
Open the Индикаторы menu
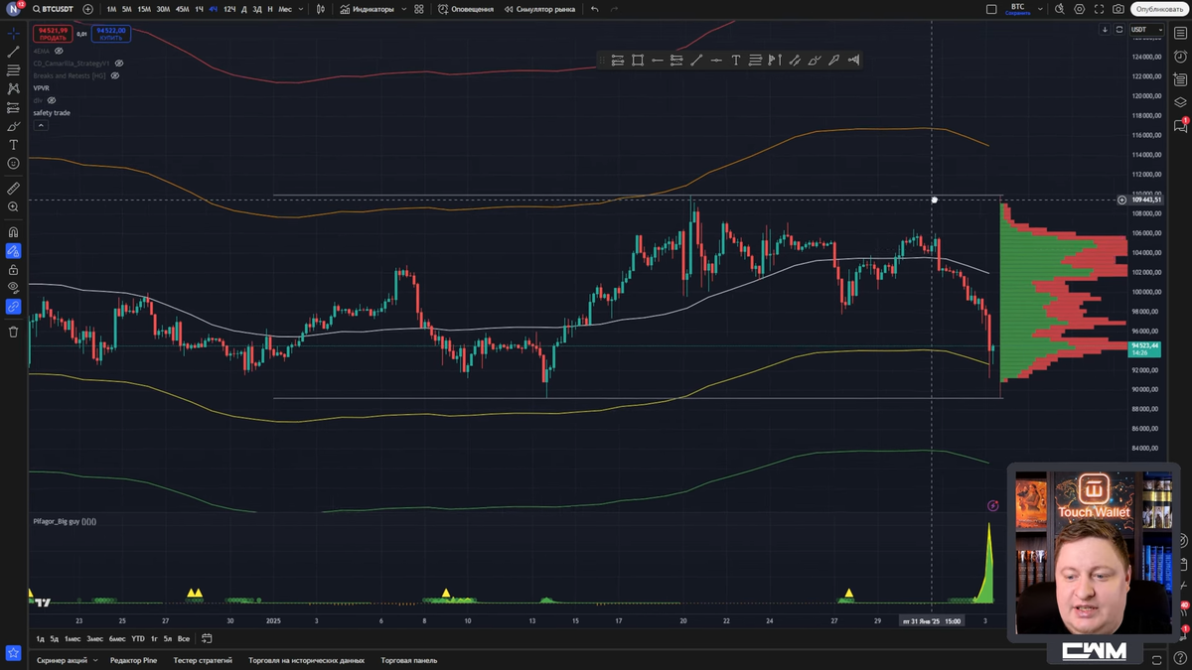(367, 9)
